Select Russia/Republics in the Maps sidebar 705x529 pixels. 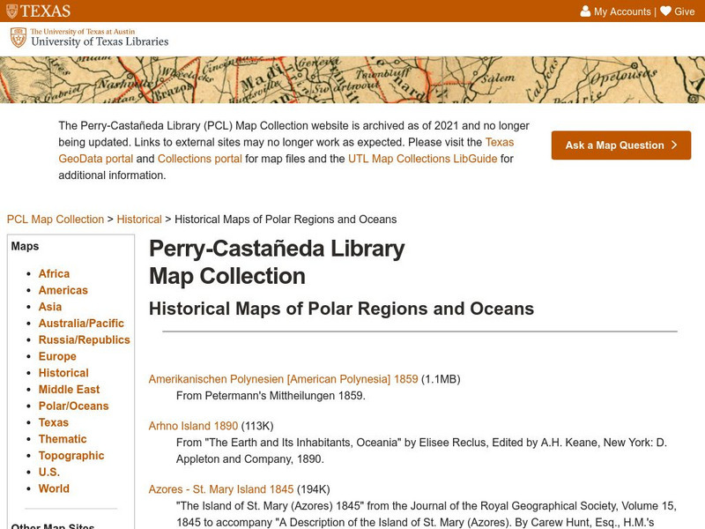[84, 340]
